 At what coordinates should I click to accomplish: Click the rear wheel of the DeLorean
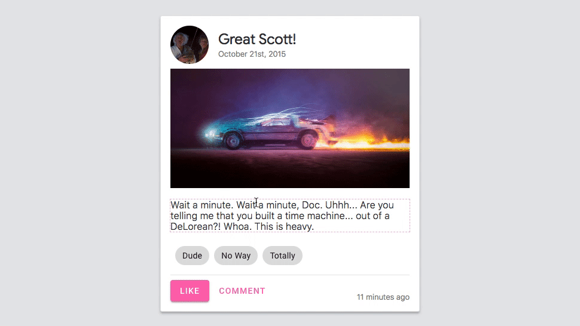pyautogui.click(x=307, y=140)
